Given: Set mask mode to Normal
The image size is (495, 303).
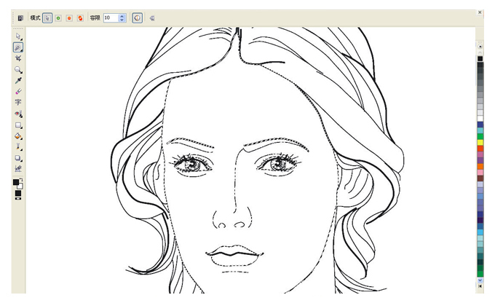Looking at the screenshot, I should tap(47, 18).
